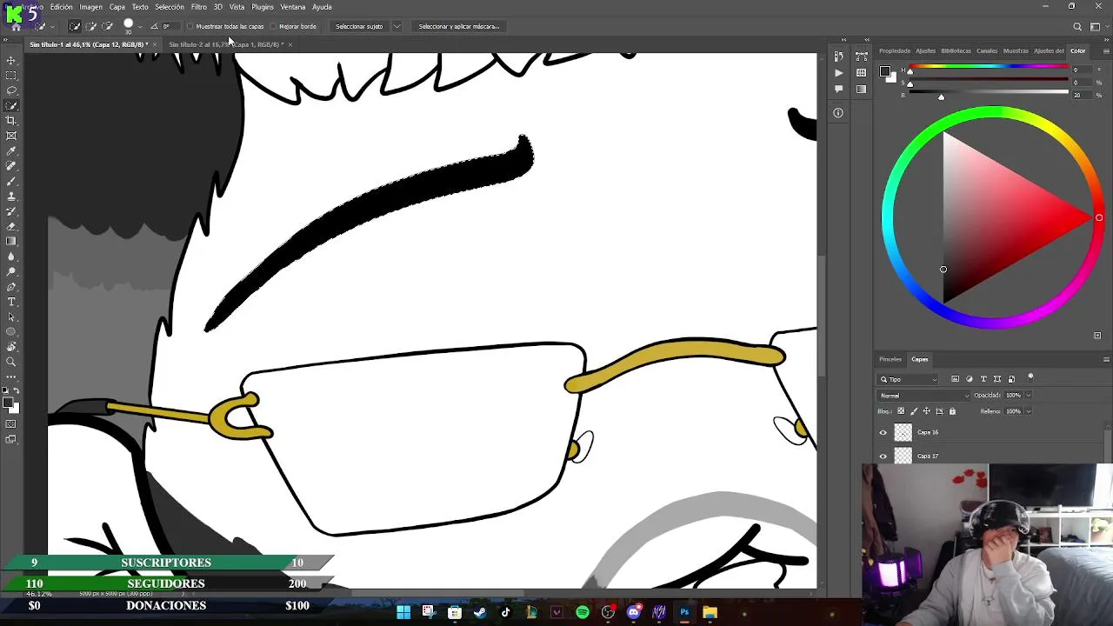Choose Add to selection brush mode
The width and height of the screenshot is (1113, 626).
click(x=90, y=26)
